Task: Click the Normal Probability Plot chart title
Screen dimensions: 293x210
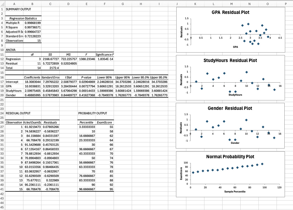Action: pos(230,157)
